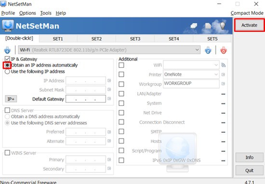Click the icon next to Printer dropdown
The image size is (265, 184).
pos(223,74)
